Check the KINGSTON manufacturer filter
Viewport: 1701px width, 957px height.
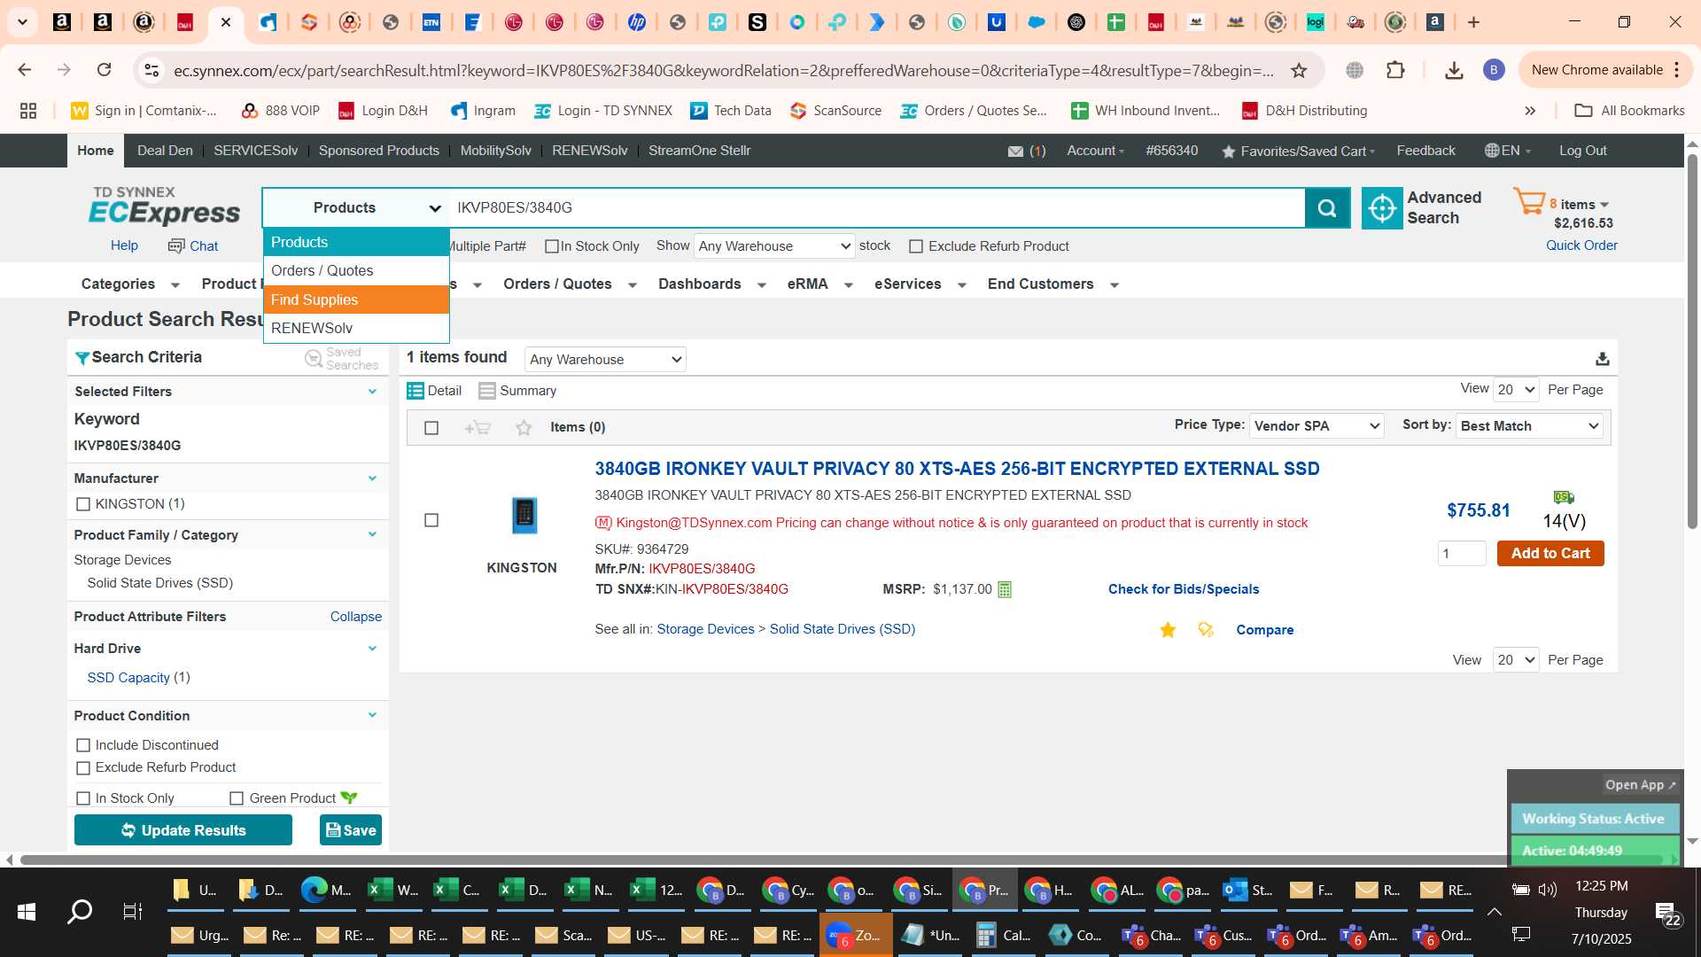tap(83, 504)
